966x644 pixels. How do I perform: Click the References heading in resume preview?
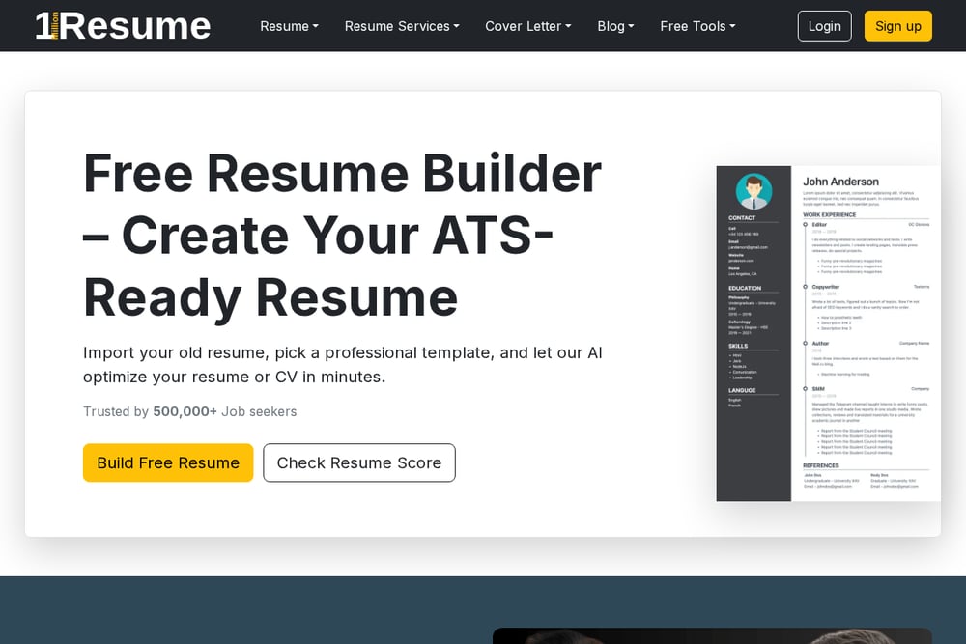coord(820,465)
